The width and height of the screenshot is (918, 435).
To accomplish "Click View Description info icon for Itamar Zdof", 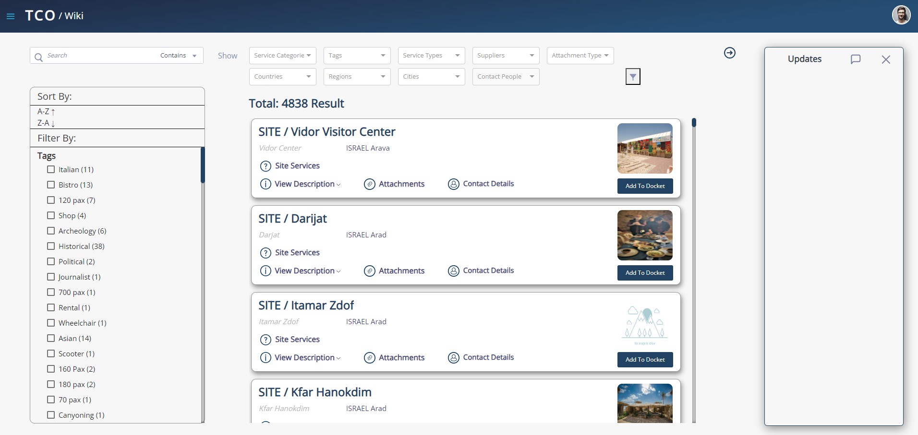I will 266,358.
